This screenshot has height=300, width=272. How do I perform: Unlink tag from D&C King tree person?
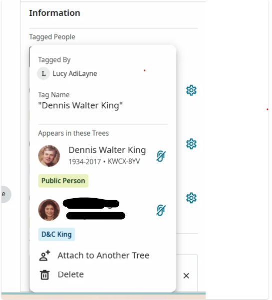tap(161, 210)
